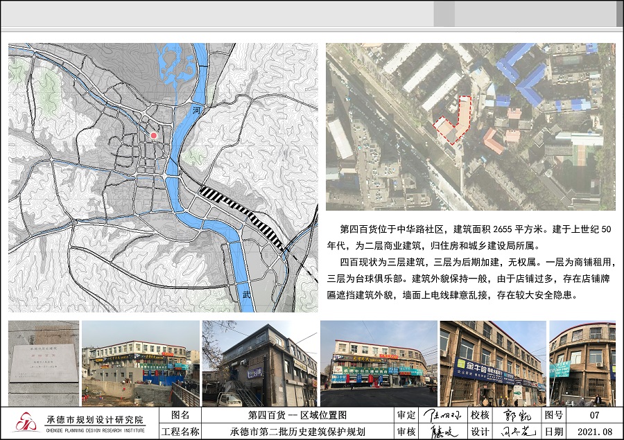The width and height of the screenshot is (624, 440).
Task: Click the red location marker on the map
Action: point(153,136)
